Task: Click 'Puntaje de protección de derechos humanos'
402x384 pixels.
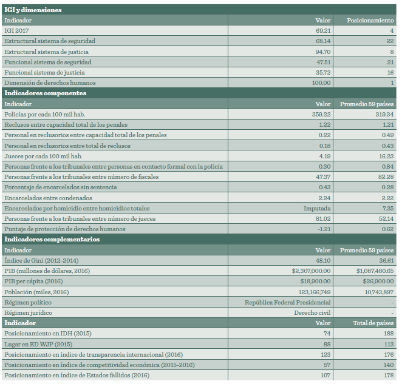Action: pyautogui.click(x=65, y=229)
